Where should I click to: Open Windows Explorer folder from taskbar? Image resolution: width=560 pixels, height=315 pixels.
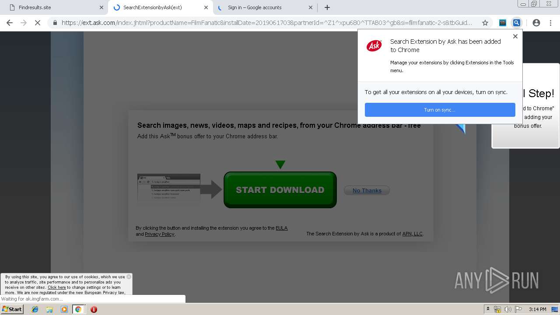pyautogui.click(x=49, y=309)
